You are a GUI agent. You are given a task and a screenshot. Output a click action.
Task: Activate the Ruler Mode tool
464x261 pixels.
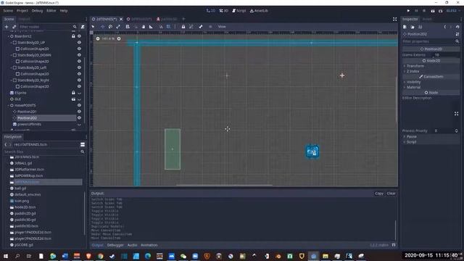pyautogui.click(x=151, y=27)
